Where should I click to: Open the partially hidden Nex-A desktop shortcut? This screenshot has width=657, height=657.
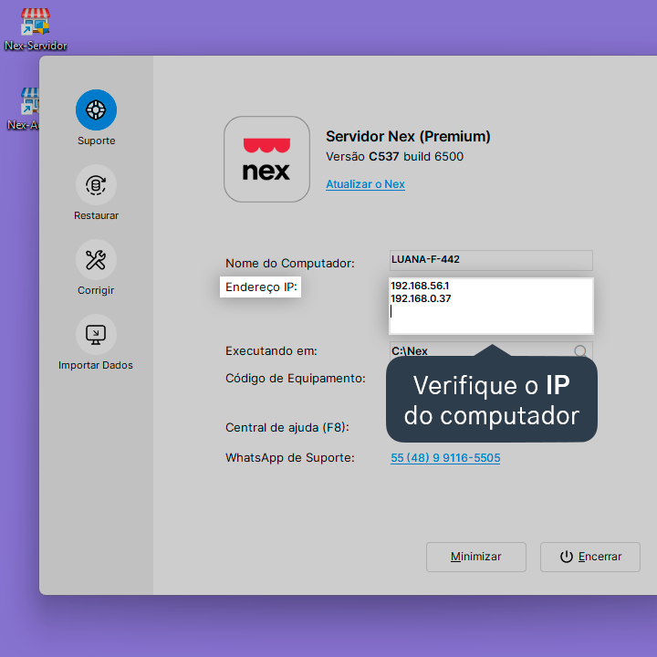(24, 109)
